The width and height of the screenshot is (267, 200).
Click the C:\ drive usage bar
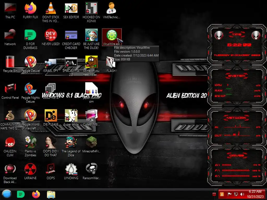(227, 165)
